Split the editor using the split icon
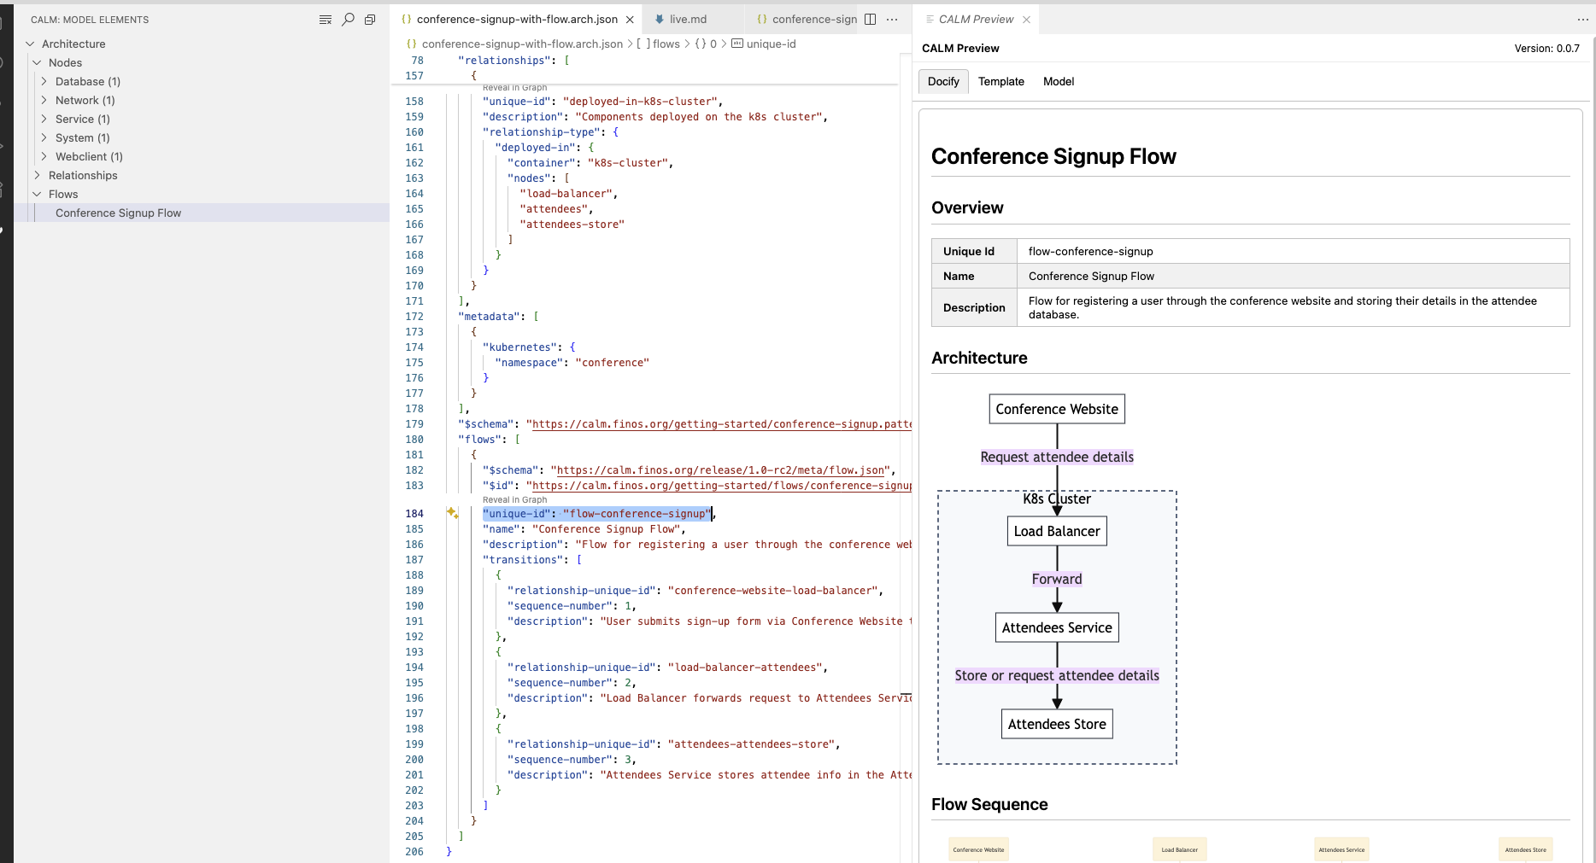This screenshot has width=1596, height=863. [870, 19]
